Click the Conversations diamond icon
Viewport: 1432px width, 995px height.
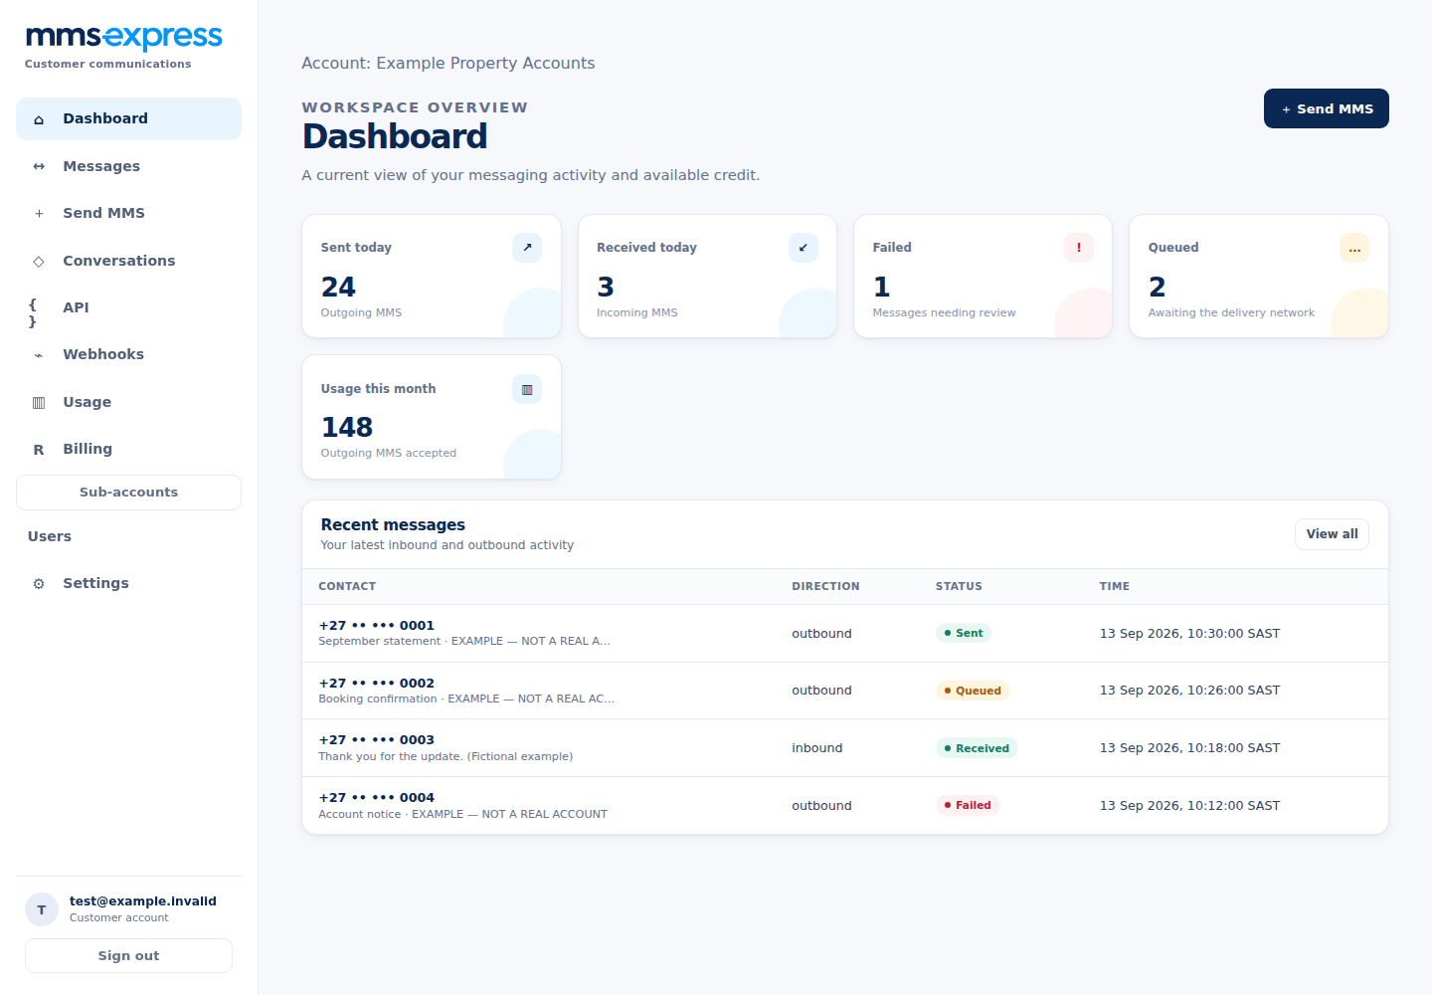point(39,261)
